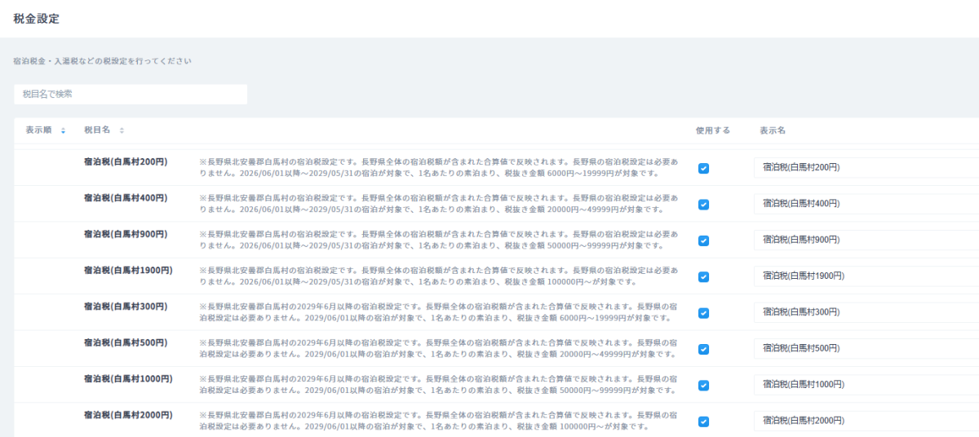Screen dimensions: 979x437
Task: Edit the 表示名 field for 宿泊税(白馬村900円)
Action: pyautogui.click(x=865, y=240)
